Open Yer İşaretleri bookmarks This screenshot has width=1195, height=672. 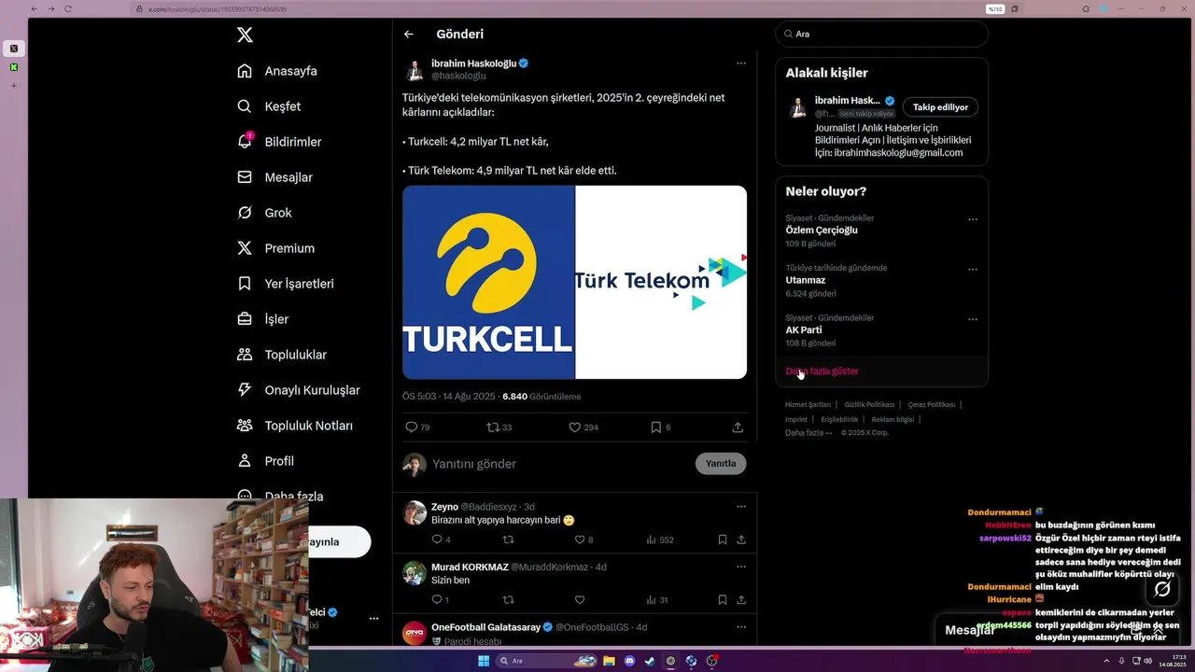286,284
